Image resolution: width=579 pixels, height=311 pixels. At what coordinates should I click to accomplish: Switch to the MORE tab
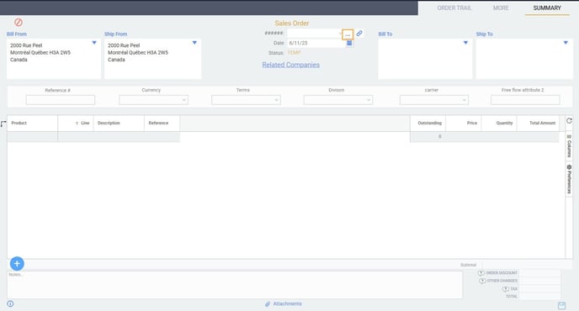tap(501, 8)
